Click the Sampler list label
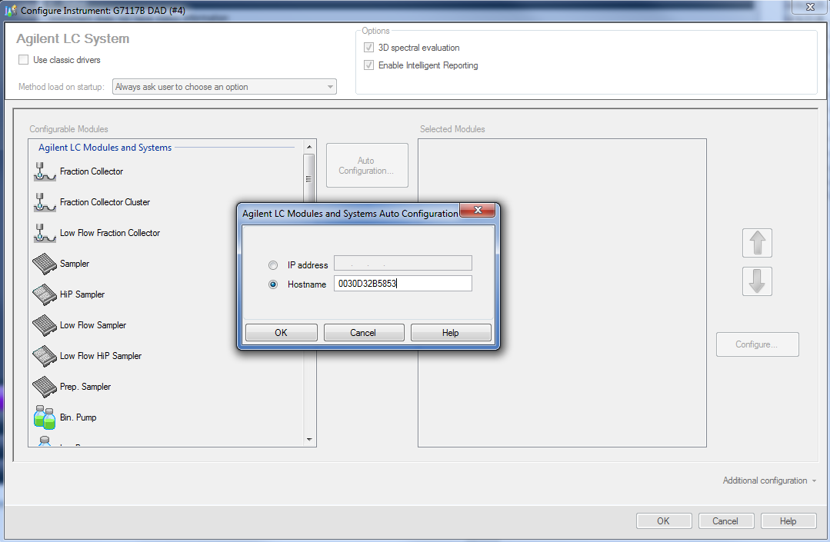This screenshot has width=830, height=542. [75, 264]
